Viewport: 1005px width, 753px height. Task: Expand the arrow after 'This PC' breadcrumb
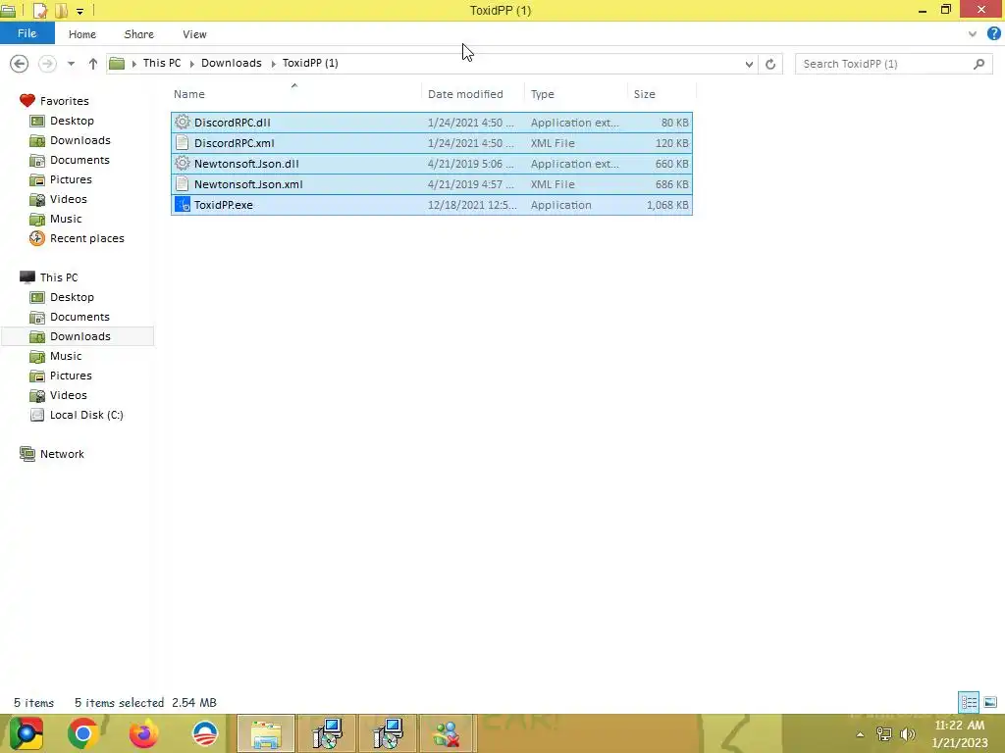click(191, 64)
